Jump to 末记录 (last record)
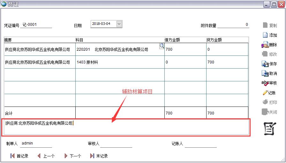This screenshot has height=163, width=286. 92,156
